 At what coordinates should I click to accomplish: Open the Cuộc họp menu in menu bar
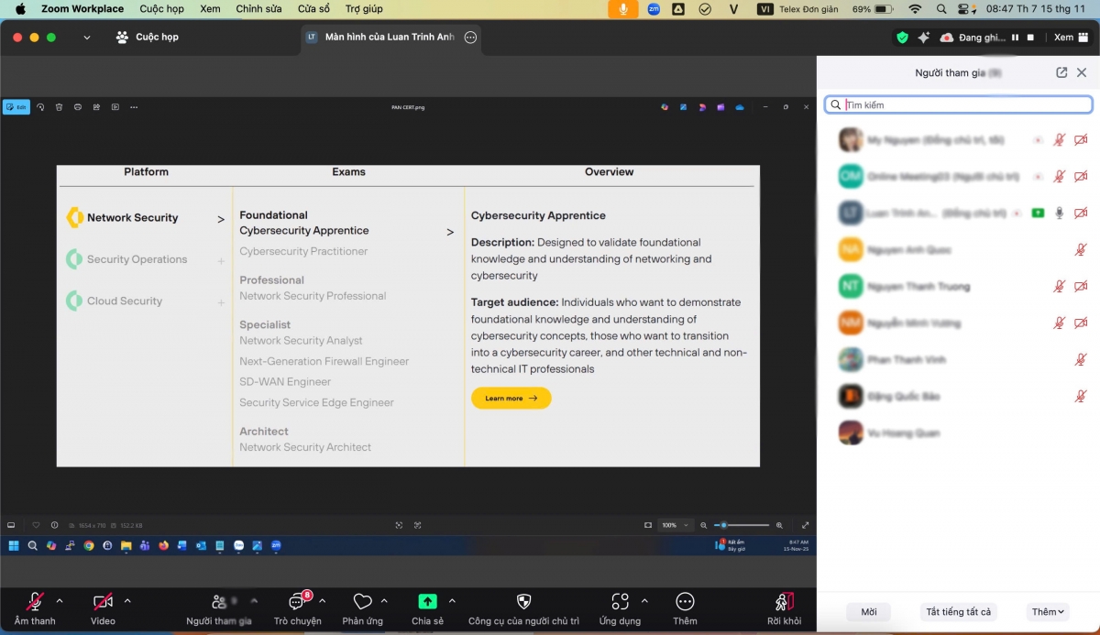tap(161, 9)
